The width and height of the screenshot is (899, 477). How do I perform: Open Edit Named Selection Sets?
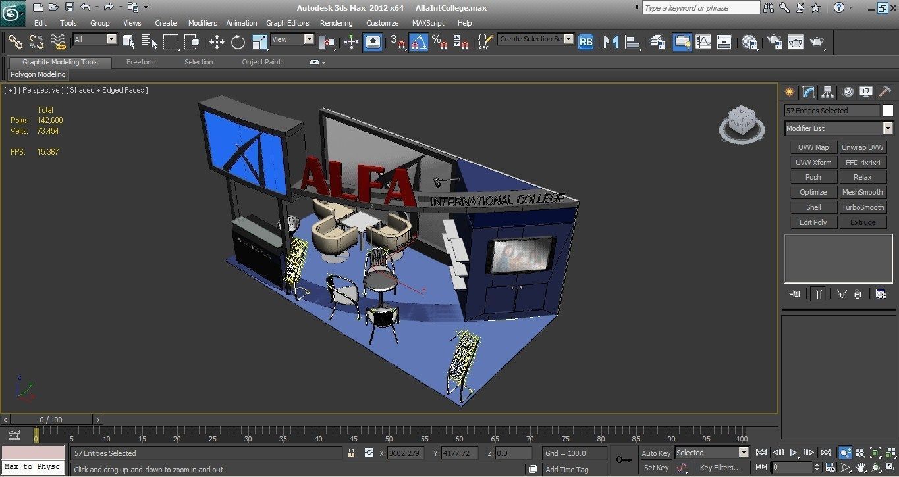click(485, 42)
